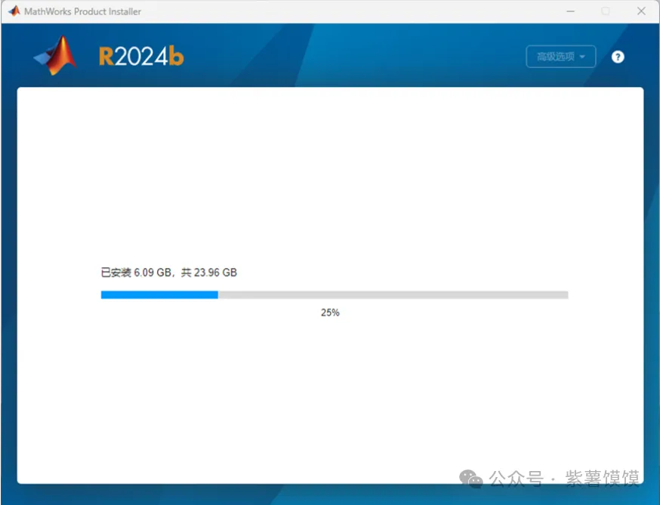Image resolution: width=660 pixels, height=505 pixels.
Task: Click the installation progress bar
Action: tap(335, 294)
